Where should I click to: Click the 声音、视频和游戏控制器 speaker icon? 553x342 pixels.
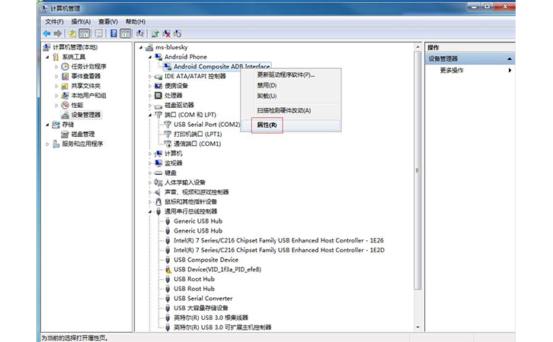click(x=158, y=192)
